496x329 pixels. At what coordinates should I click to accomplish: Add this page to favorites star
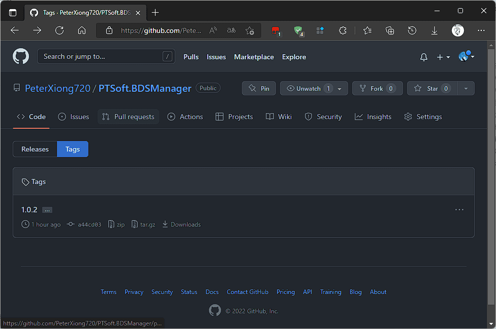pyautogui.click(x=250, y=30)
